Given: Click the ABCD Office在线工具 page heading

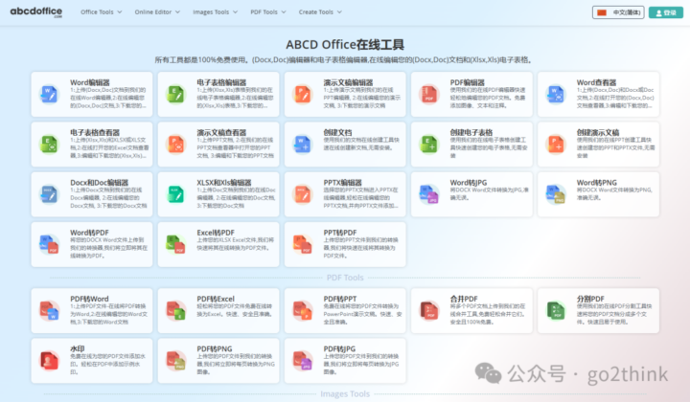Looking at the screenshot, I should [x=345, y=45].
